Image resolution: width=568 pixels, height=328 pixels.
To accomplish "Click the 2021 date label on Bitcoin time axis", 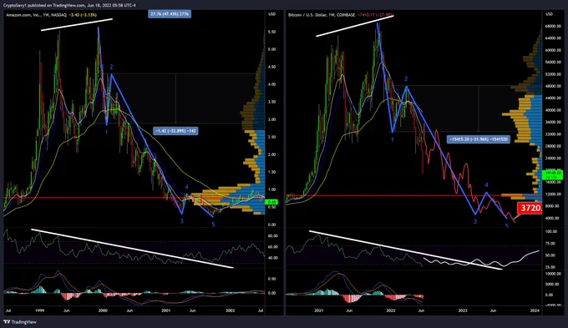I will (319, 310).
